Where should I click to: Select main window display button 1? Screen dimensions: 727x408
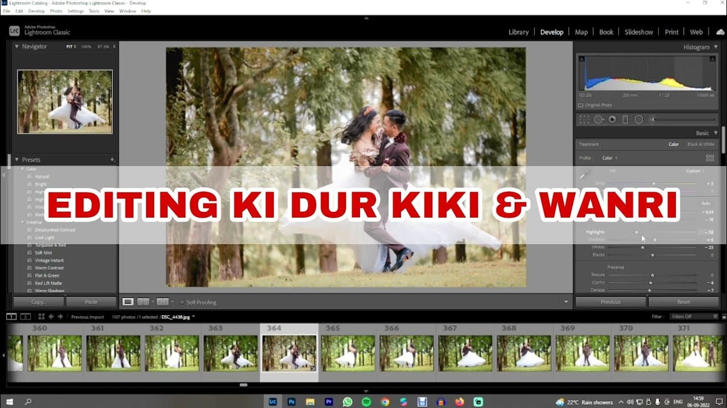pyautogui.click(x=11, y=317)
